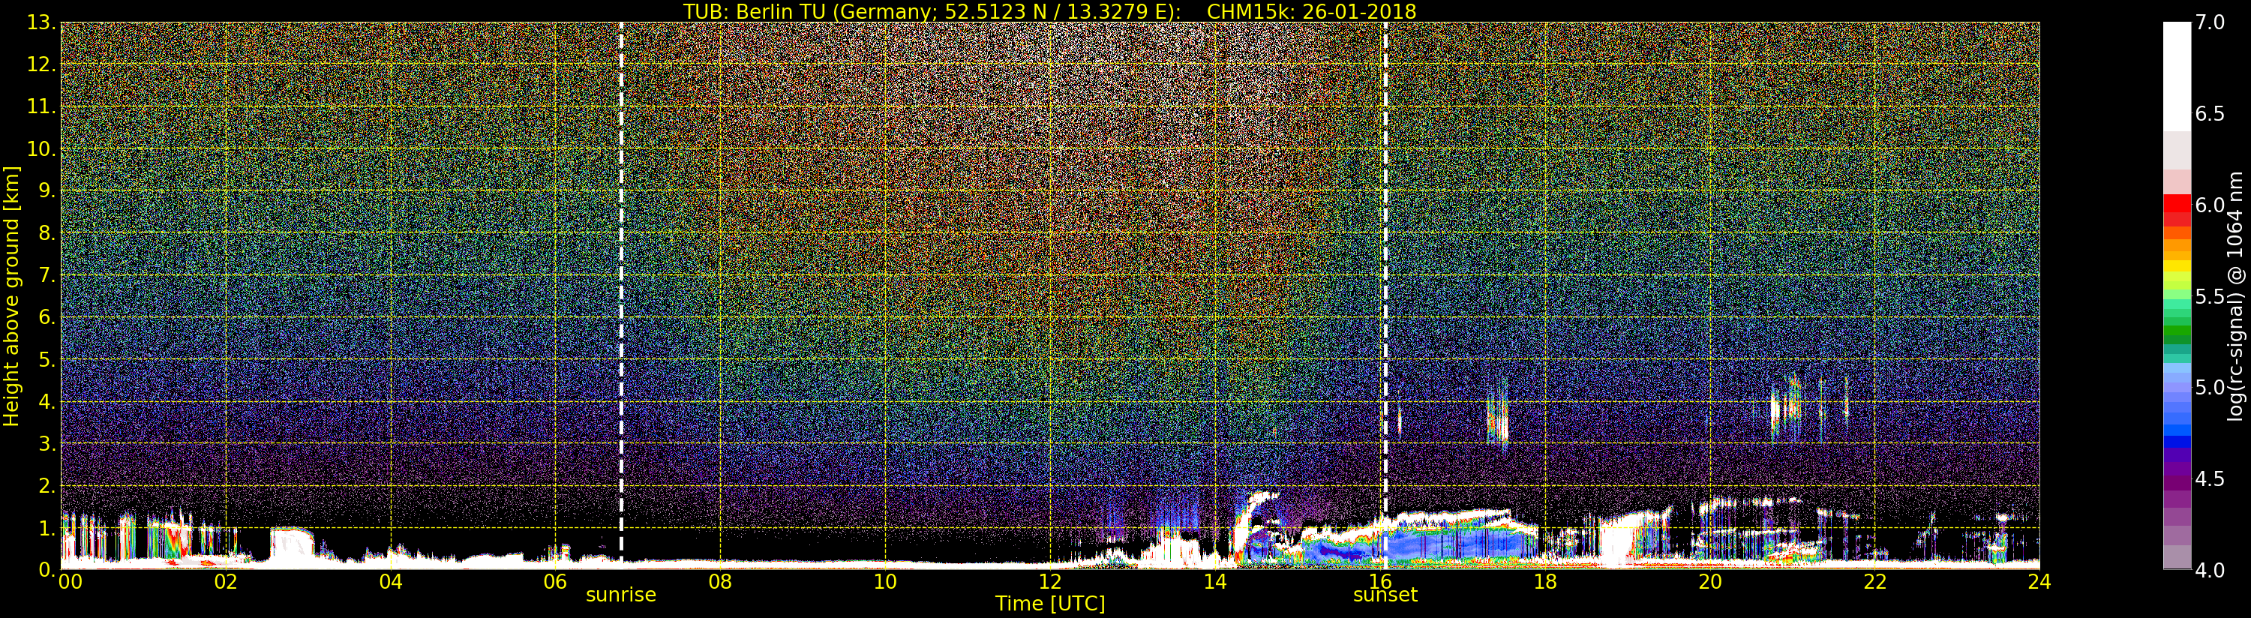Click the y-axis tick label '9.'

click(x=47, y=190)
